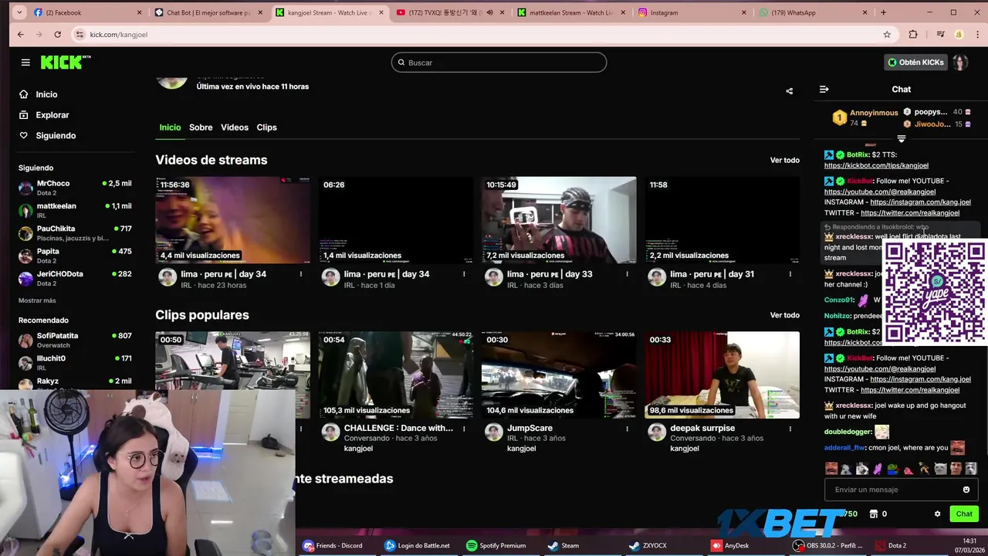The image size is (988, 556).
Task: Click the KICK logo
Action: (65, 63)
